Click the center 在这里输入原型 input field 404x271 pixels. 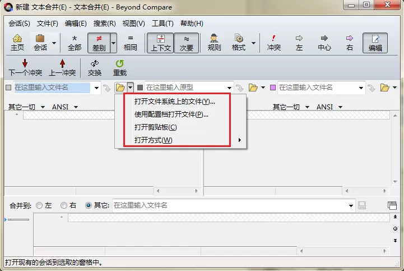pyautogui.click(x=185, y=88)
